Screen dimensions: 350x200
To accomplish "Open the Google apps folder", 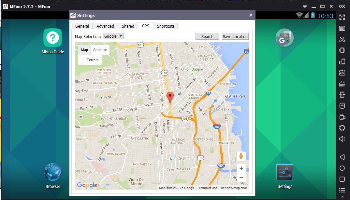I will pos(284,38).
